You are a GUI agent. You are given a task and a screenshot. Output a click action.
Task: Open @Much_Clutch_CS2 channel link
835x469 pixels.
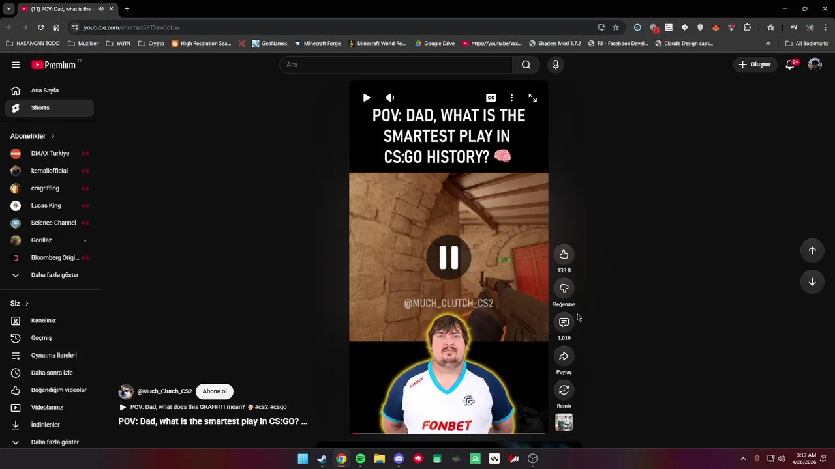click(x=164, y=391)
